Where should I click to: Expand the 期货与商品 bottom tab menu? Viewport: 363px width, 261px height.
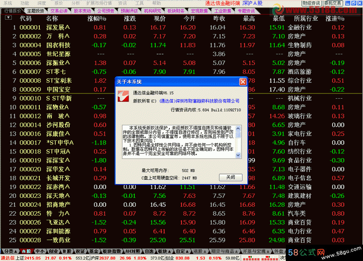tap(224, 251)
